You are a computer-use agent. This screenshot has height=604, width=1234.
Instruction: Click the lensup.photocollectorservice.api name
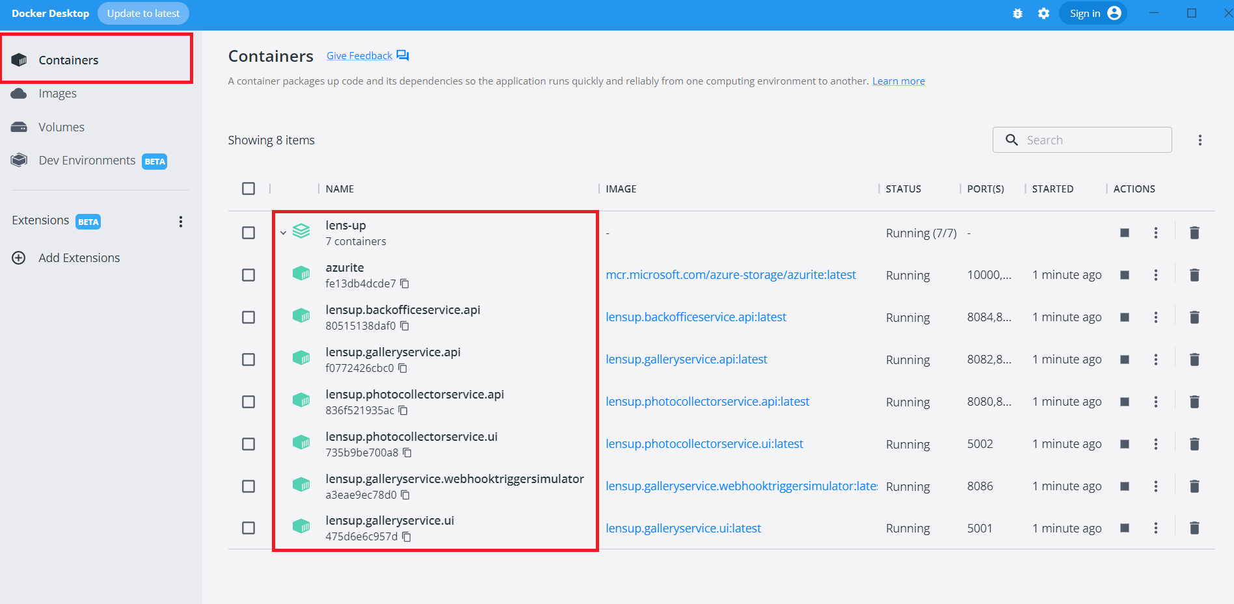[x=415, y=395]
